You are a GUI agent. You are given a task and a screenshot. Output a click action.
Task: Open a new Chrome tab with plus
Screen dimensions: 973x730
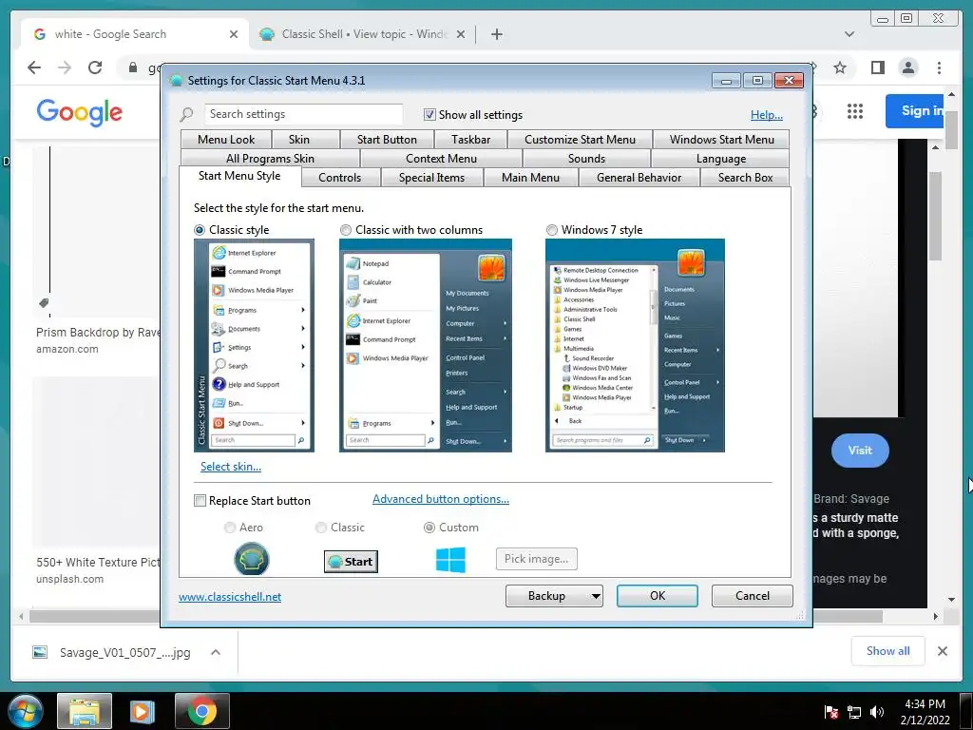(x=496, y=34)
